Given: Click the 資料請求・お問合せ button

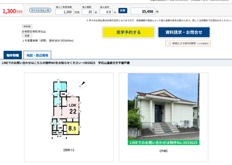Looking at the screenshot, I should pyautogui.click(x=184, y=32).
